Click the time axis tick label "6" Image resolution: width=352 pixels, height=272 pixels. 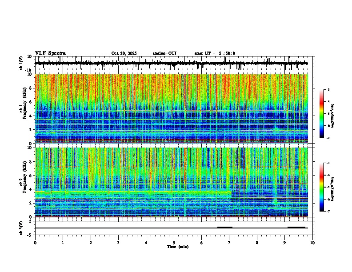pos(201,243)
